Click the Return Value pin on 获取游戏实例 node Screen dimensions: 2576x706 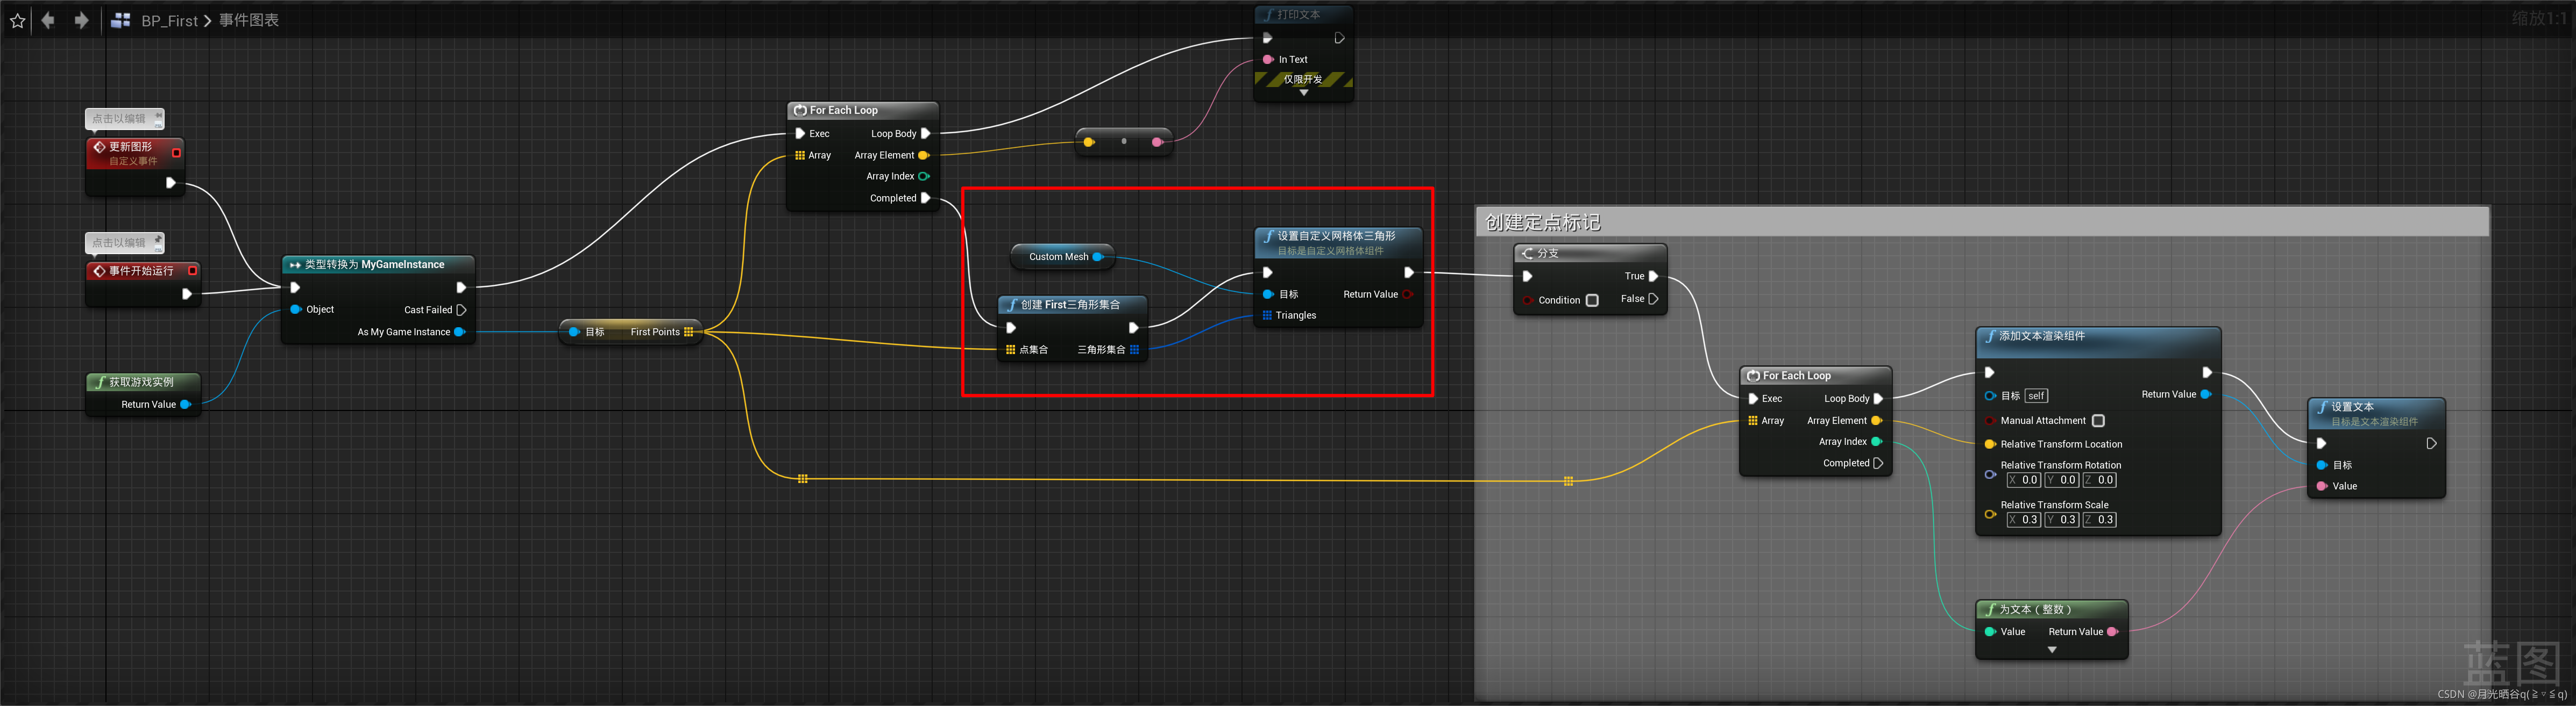click(x=186, y=405)
